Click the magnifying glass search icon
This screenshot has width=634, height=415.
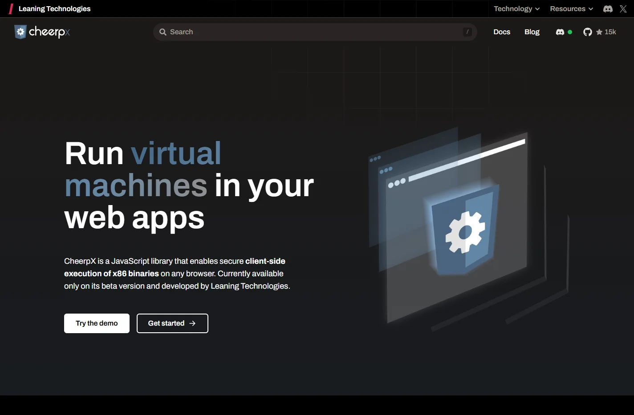(x=163, y=32)
